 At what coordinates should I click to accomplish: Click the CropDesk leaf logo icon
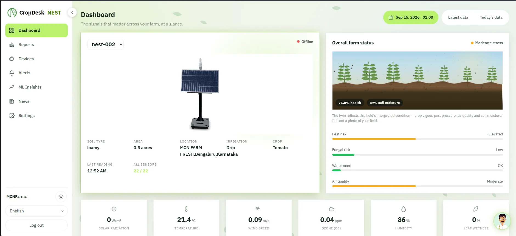12,13
